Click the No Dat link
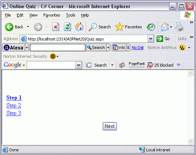196x155 pixels. 138,47
